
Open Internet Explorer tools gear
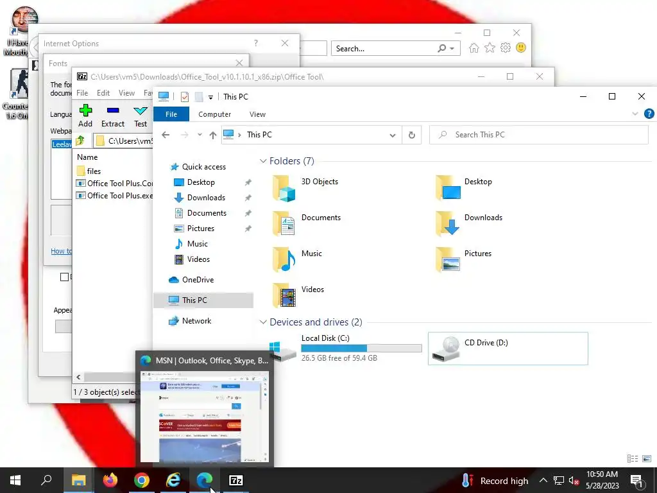point(506,48)
